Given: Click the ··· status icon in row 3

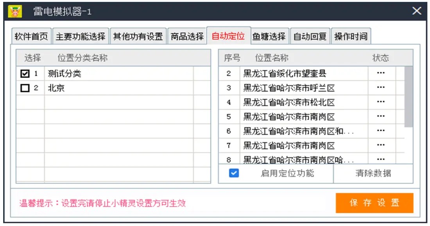Looking at the screenshot, I should [x=381, y=88].
